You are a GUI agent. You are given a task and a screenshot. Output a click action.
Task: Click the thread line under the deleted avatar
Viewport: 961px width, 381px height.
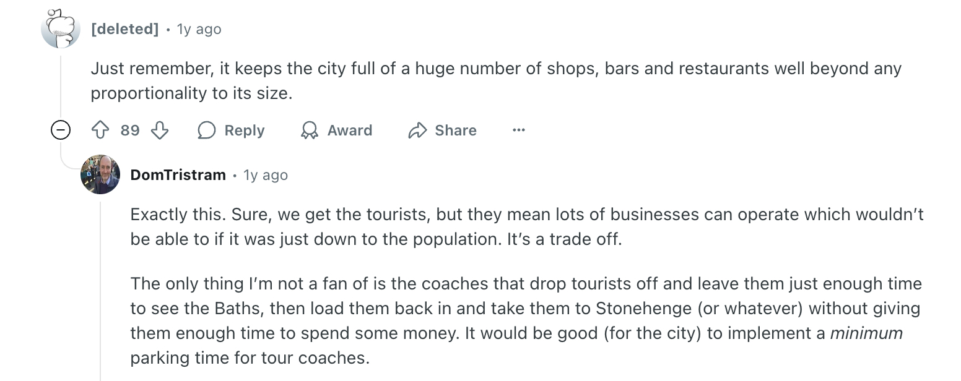point(60,87)
